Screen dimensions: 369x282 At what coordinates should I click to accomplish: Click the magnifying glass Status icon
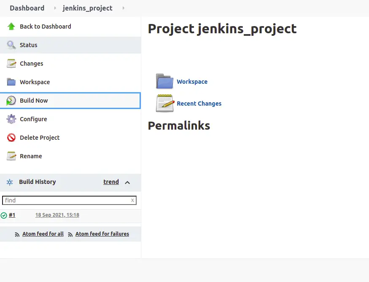tap(11, 45)
